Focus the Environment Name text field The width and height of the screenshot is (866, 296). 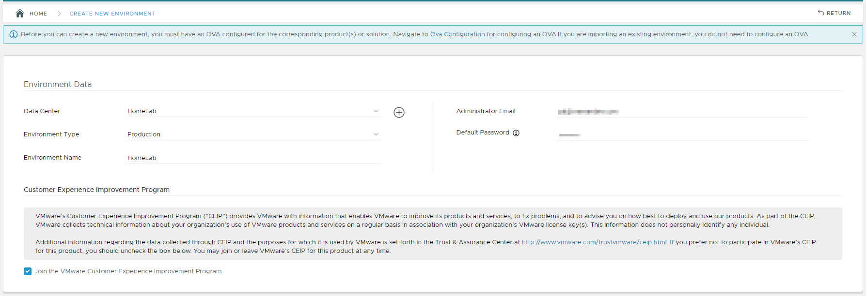[252, 158]
